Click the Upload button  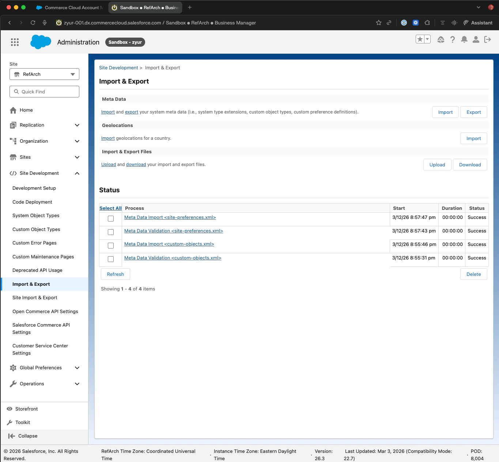point(437,165)
